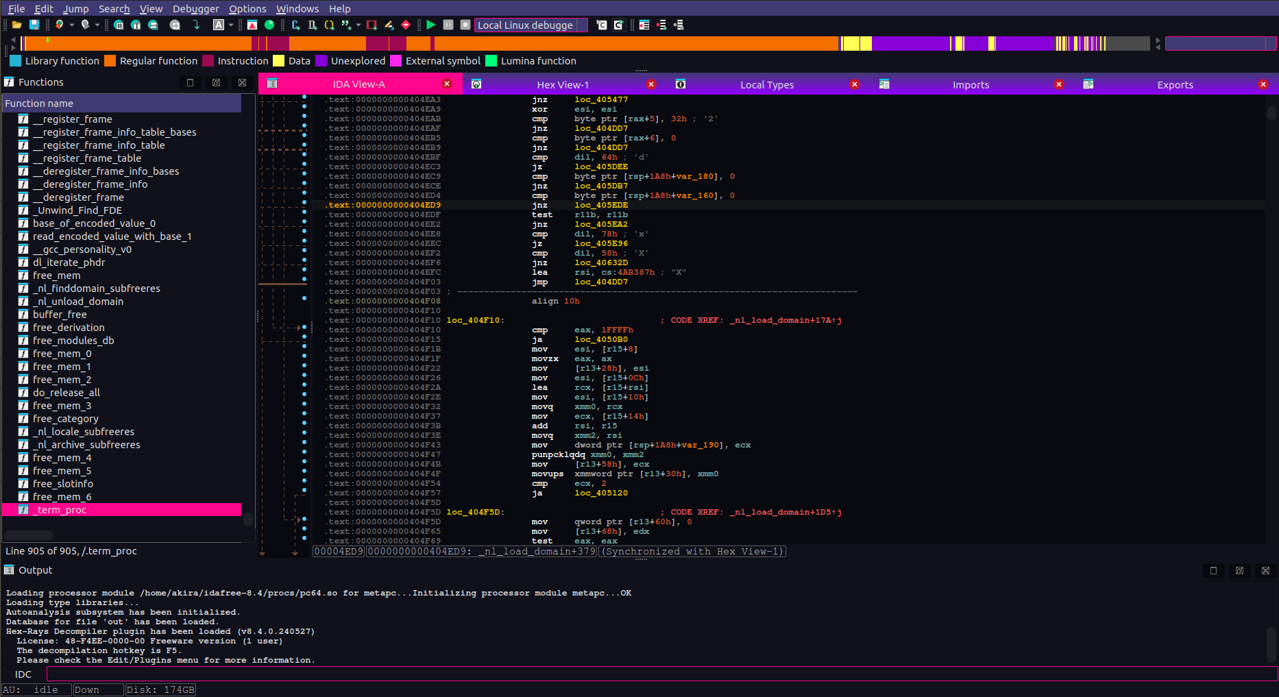The width and height of the screenshot is (1279, 697).
Task: Click the Lumina function green legend swatch
Action: (x=491, y=60)
